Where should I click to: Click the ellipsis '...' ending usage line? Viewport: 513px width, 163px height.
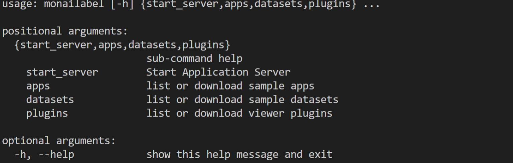pos(371,4)
